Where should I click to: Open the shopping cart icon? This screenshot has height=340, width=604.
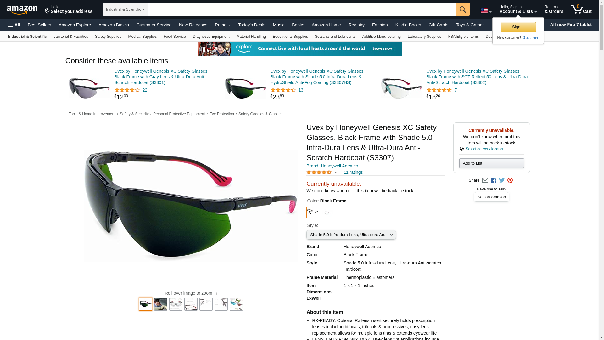(581, 9)
